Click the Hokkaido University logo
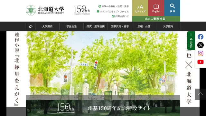 pos(45,10)
